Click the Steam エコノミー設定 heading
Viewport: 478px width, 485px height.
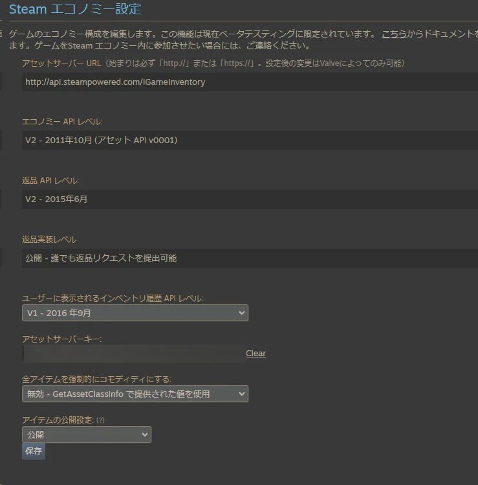pyautogui.click(x=75, y=9)
